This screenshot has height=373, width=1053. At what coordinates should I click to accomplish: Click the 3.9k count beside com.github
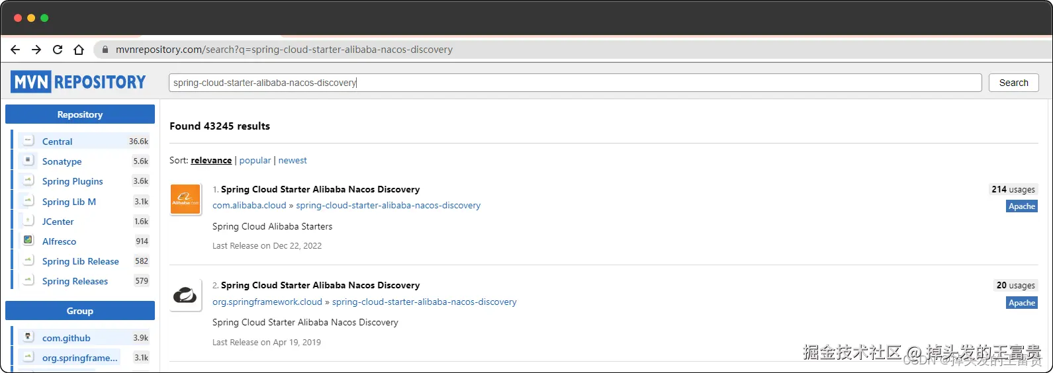click(x=141, y=337)
